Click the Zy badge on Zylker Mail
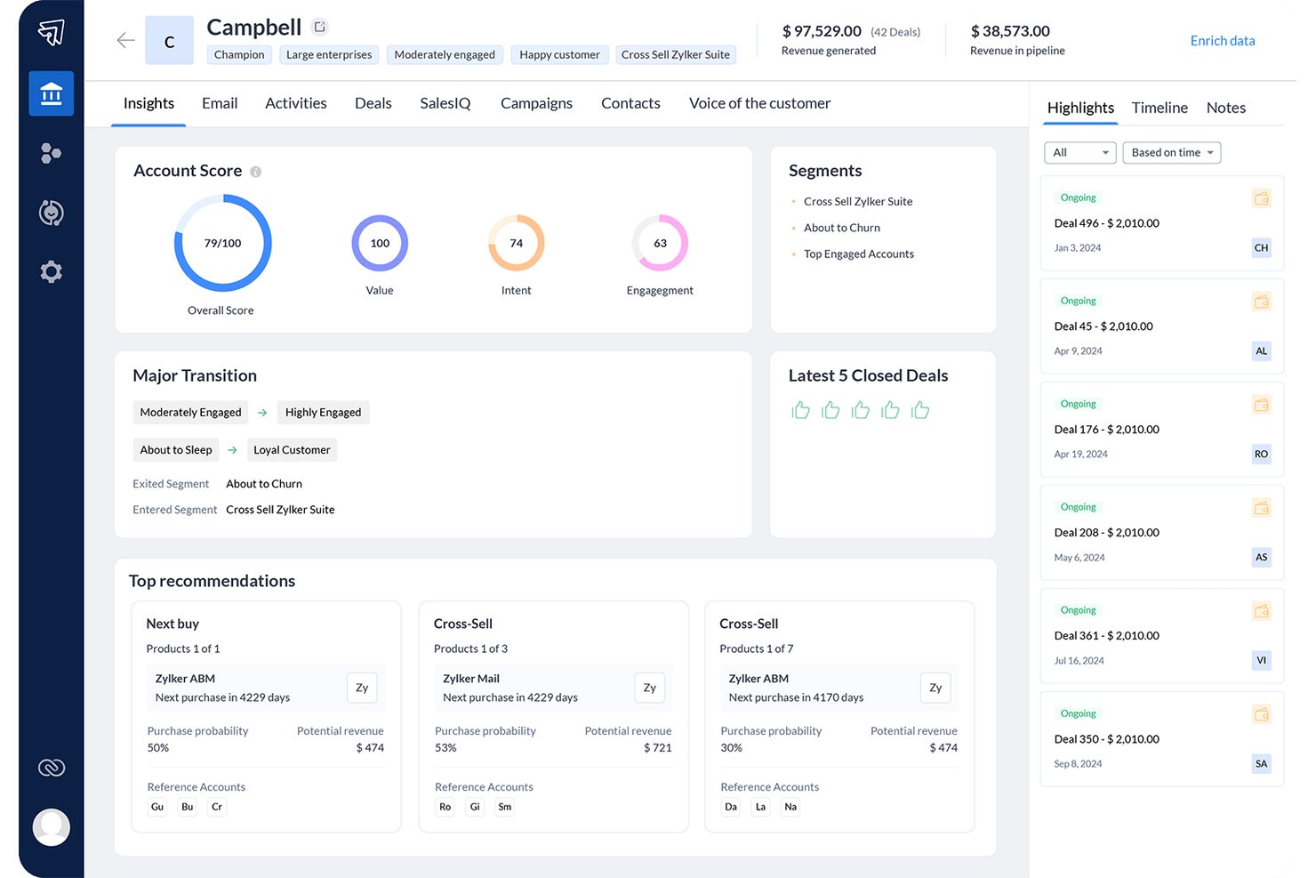 [x=650, y=688]
